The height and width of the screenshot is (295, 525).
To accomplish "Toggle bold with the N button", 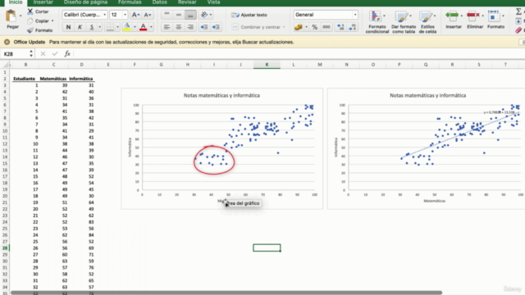I will [x=68, y=27].
